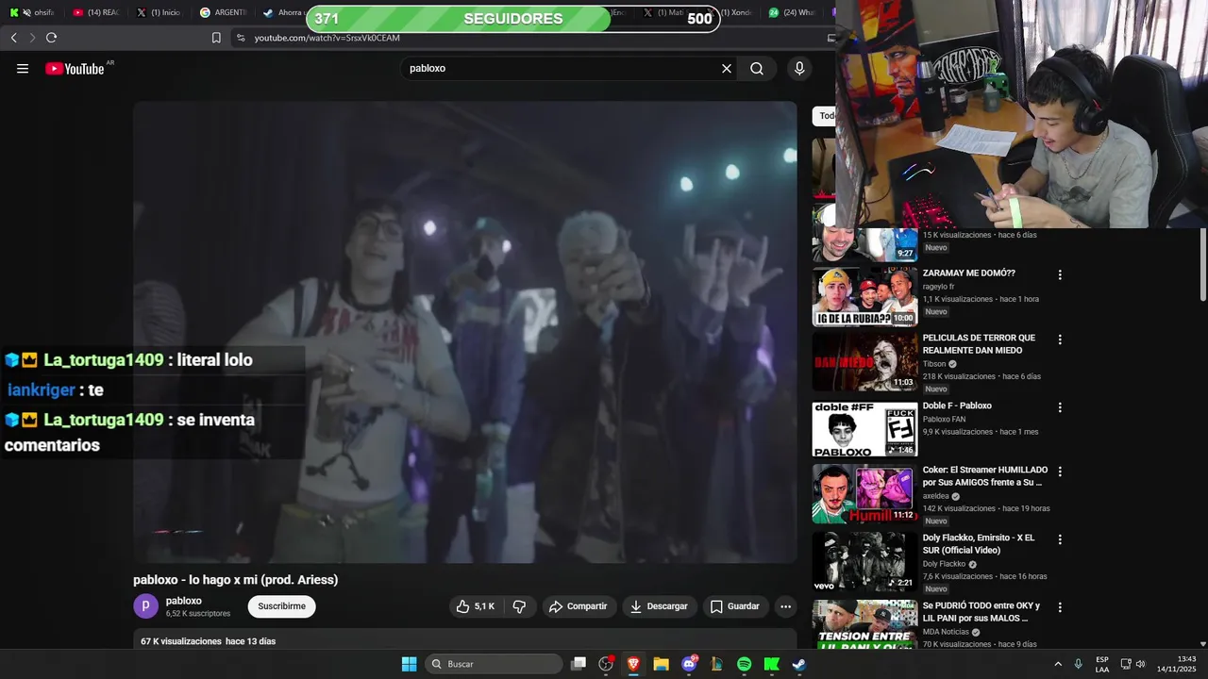This screenshot has height=679, width=1208.
Task: Open the Windows Start menu
Action: pos(409,664)
